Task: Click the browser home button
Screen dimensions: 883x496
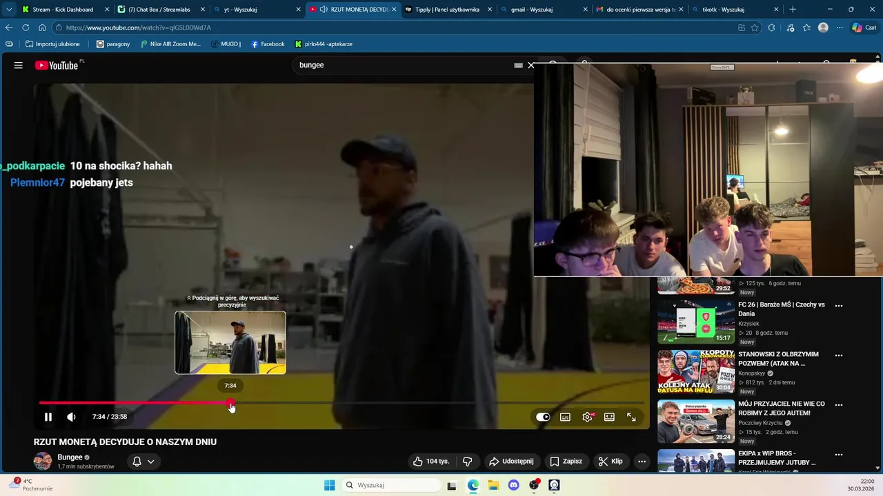Action: pos(42,28)
